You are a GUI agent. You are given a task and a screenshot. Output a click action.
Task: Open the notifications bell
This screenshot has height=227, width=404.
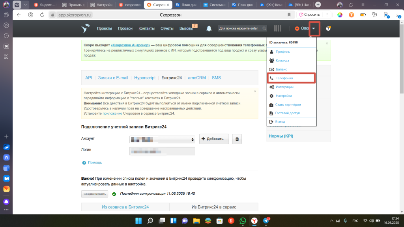coord(209,28)
